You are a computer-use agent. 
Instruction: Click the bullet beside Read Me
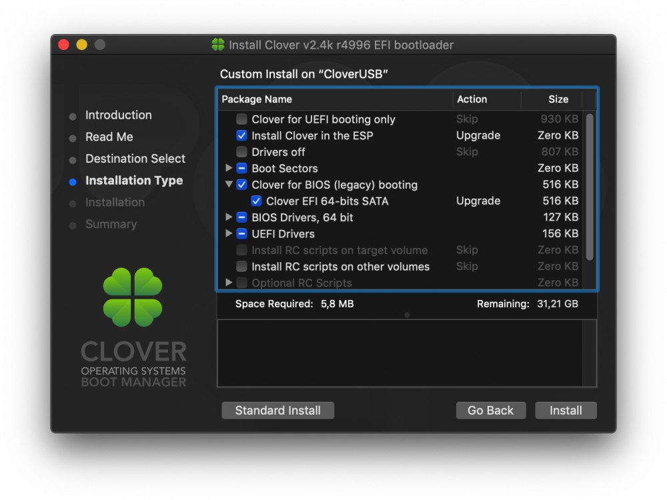[x=73, y=138]
